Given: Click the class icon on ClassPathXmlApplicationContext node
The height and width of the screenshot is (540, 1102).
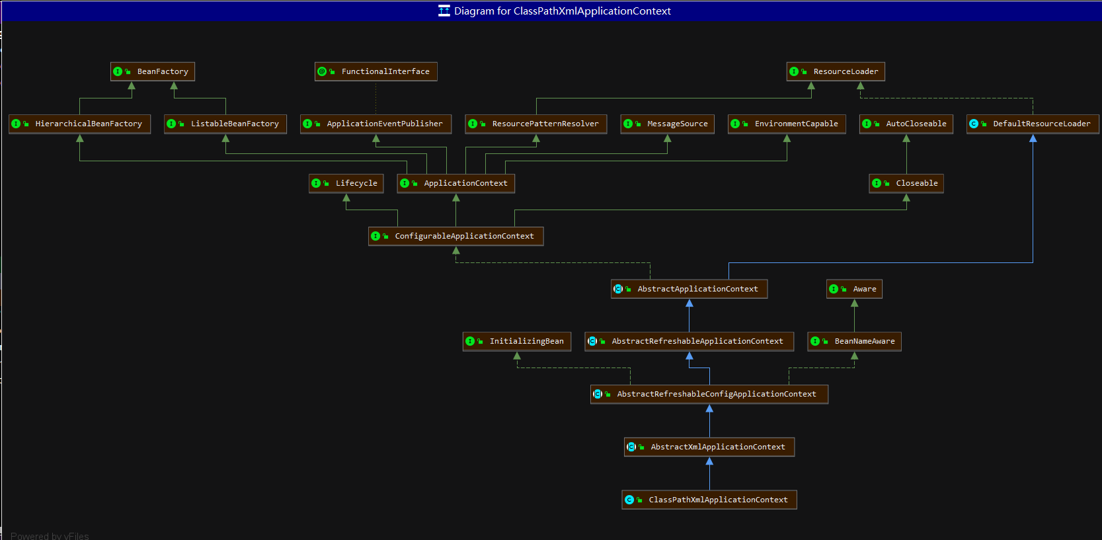Looking at the screenshot, I should click(x=629, y=500).
